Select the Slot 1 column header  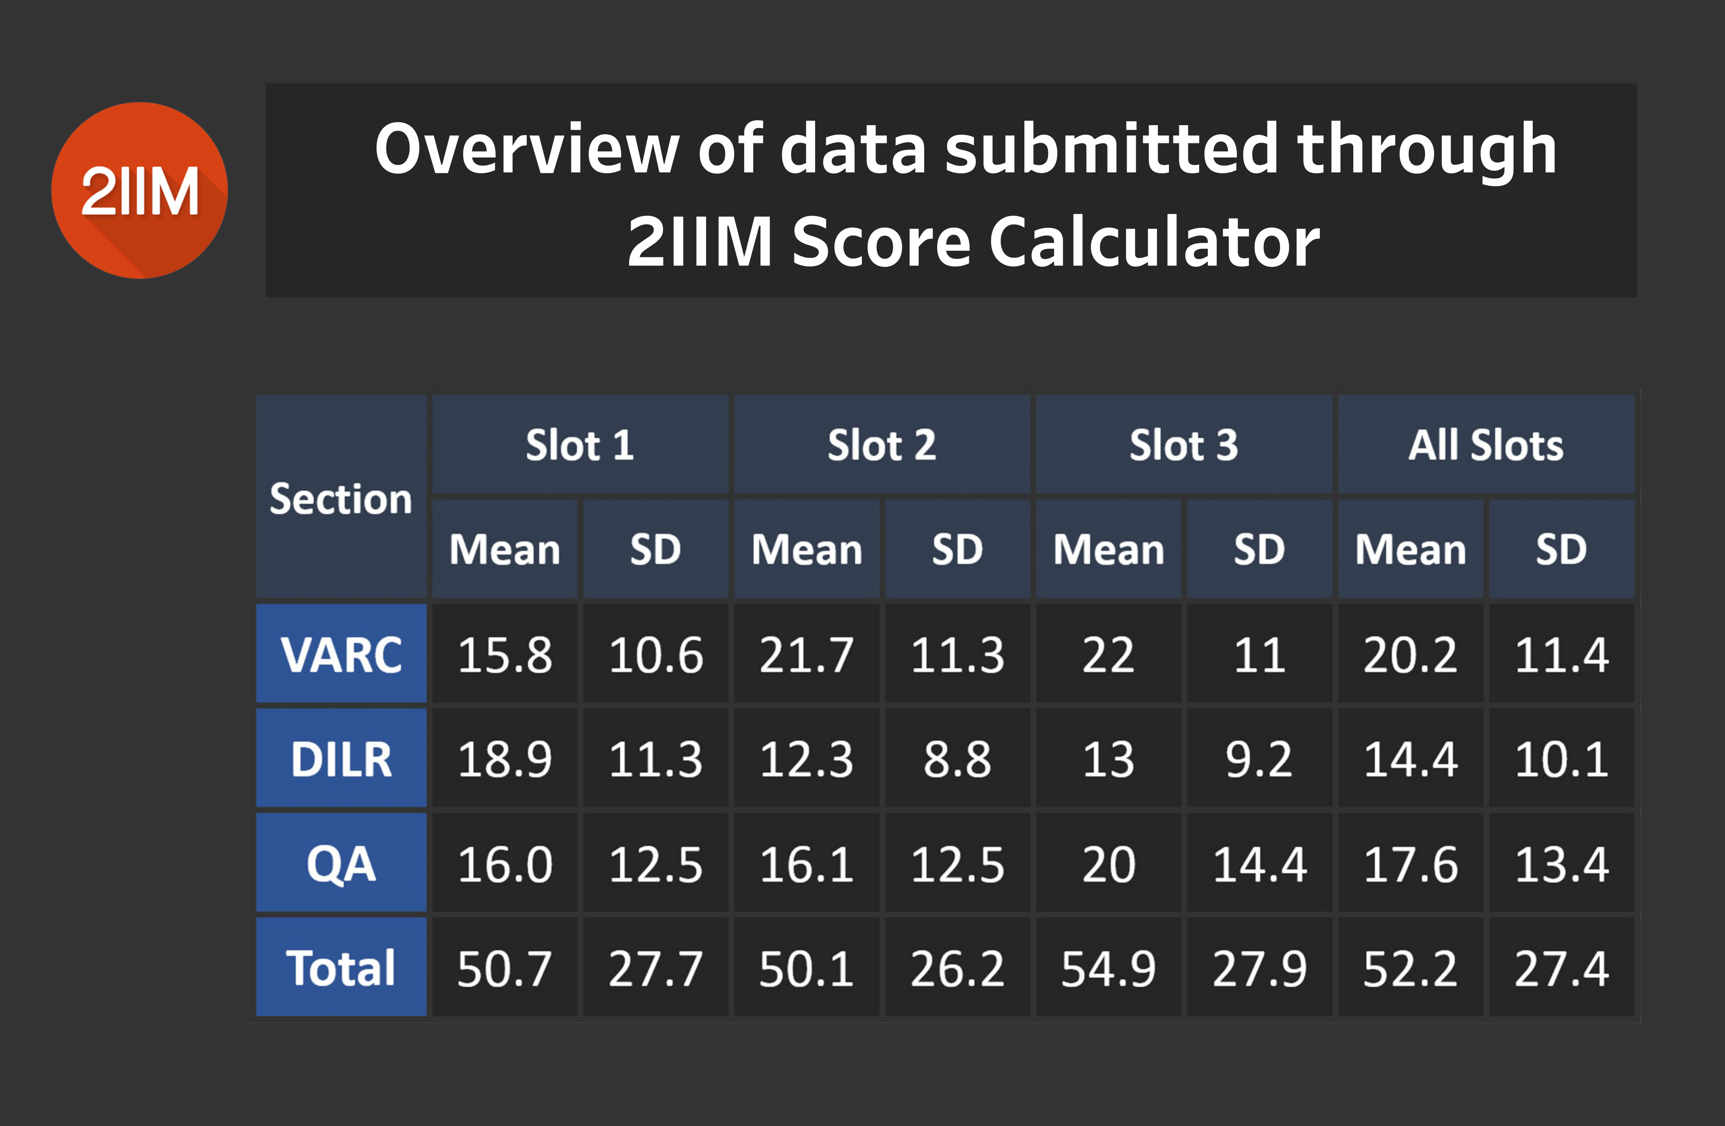580,444
